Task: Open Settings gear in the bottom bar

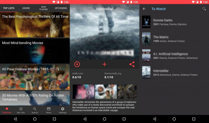Action: 63,110
